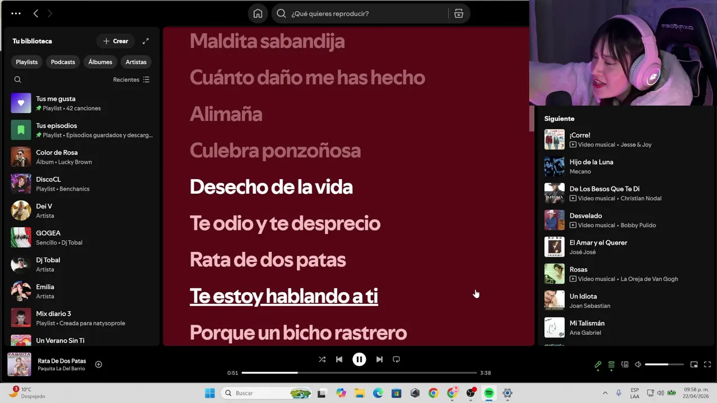Adjust the volume slider
The image size is (717, 403).
click(x=664, y=364)
